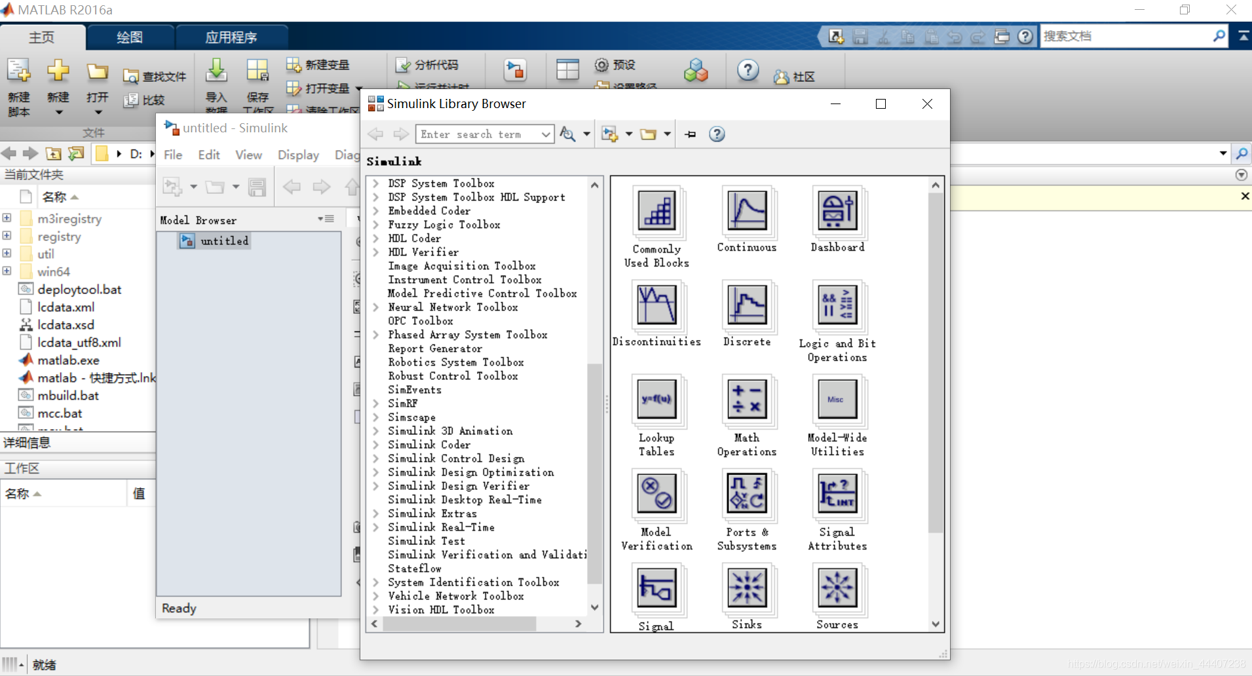Switch to the 主页 tab
The width and height of the screenshot is (1252, 676).
[42, 37]
